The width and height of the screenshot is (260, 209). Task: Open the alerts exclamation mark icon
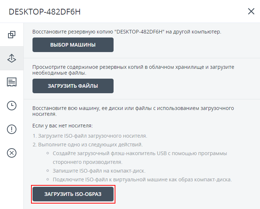pyautogui.click(x=12, y=129)
